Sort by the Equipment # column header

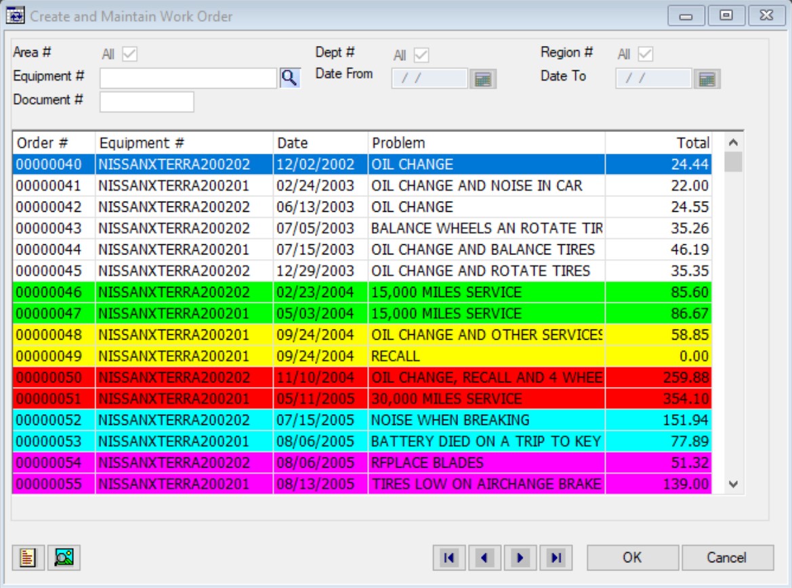pos(184,143)
